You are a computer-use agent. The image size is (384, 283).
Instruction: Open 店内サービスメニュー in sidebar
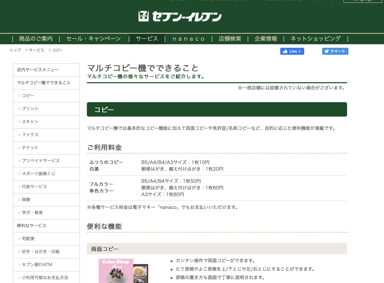[46, 70]
